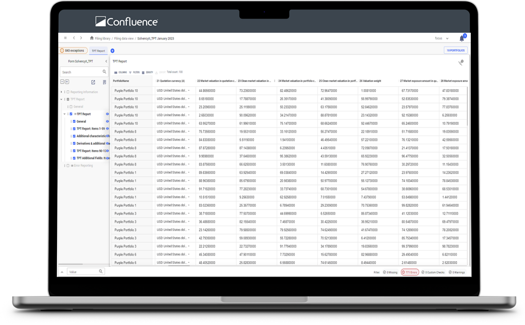
Task: Open the focus dropdown in the top bar
Action: (x=442, y=38)
